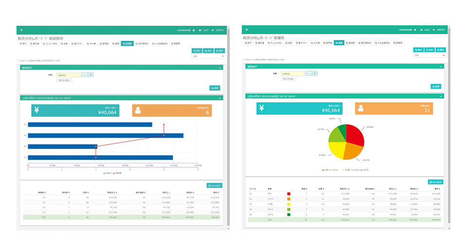The height and width of the screenshot is (252, 467).
Task: Click ログアウト in the left report header
Action: pyautogui.click(x=218, y=30)
